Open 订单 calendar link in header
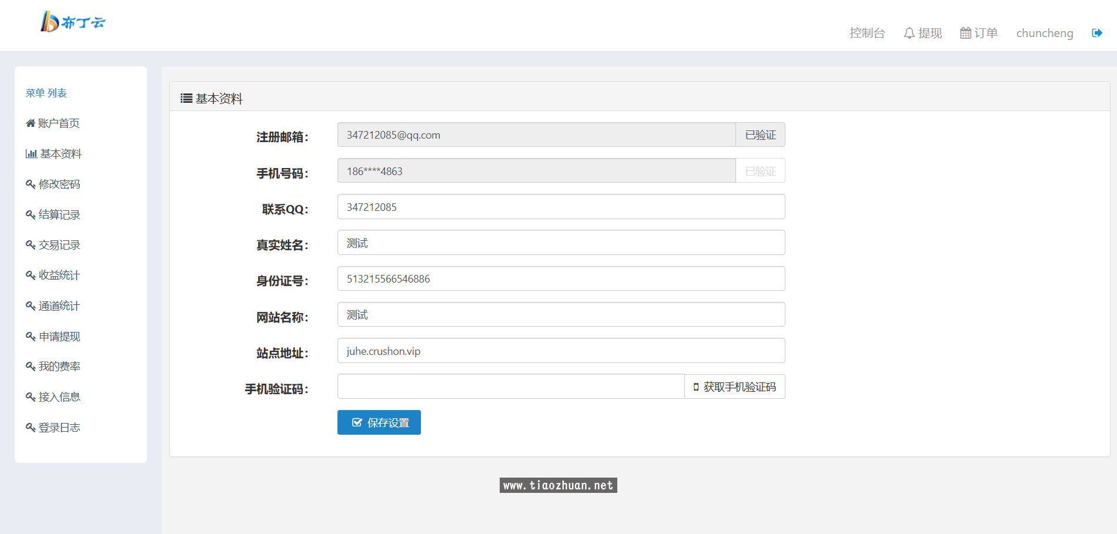 [x=979, y=33]
